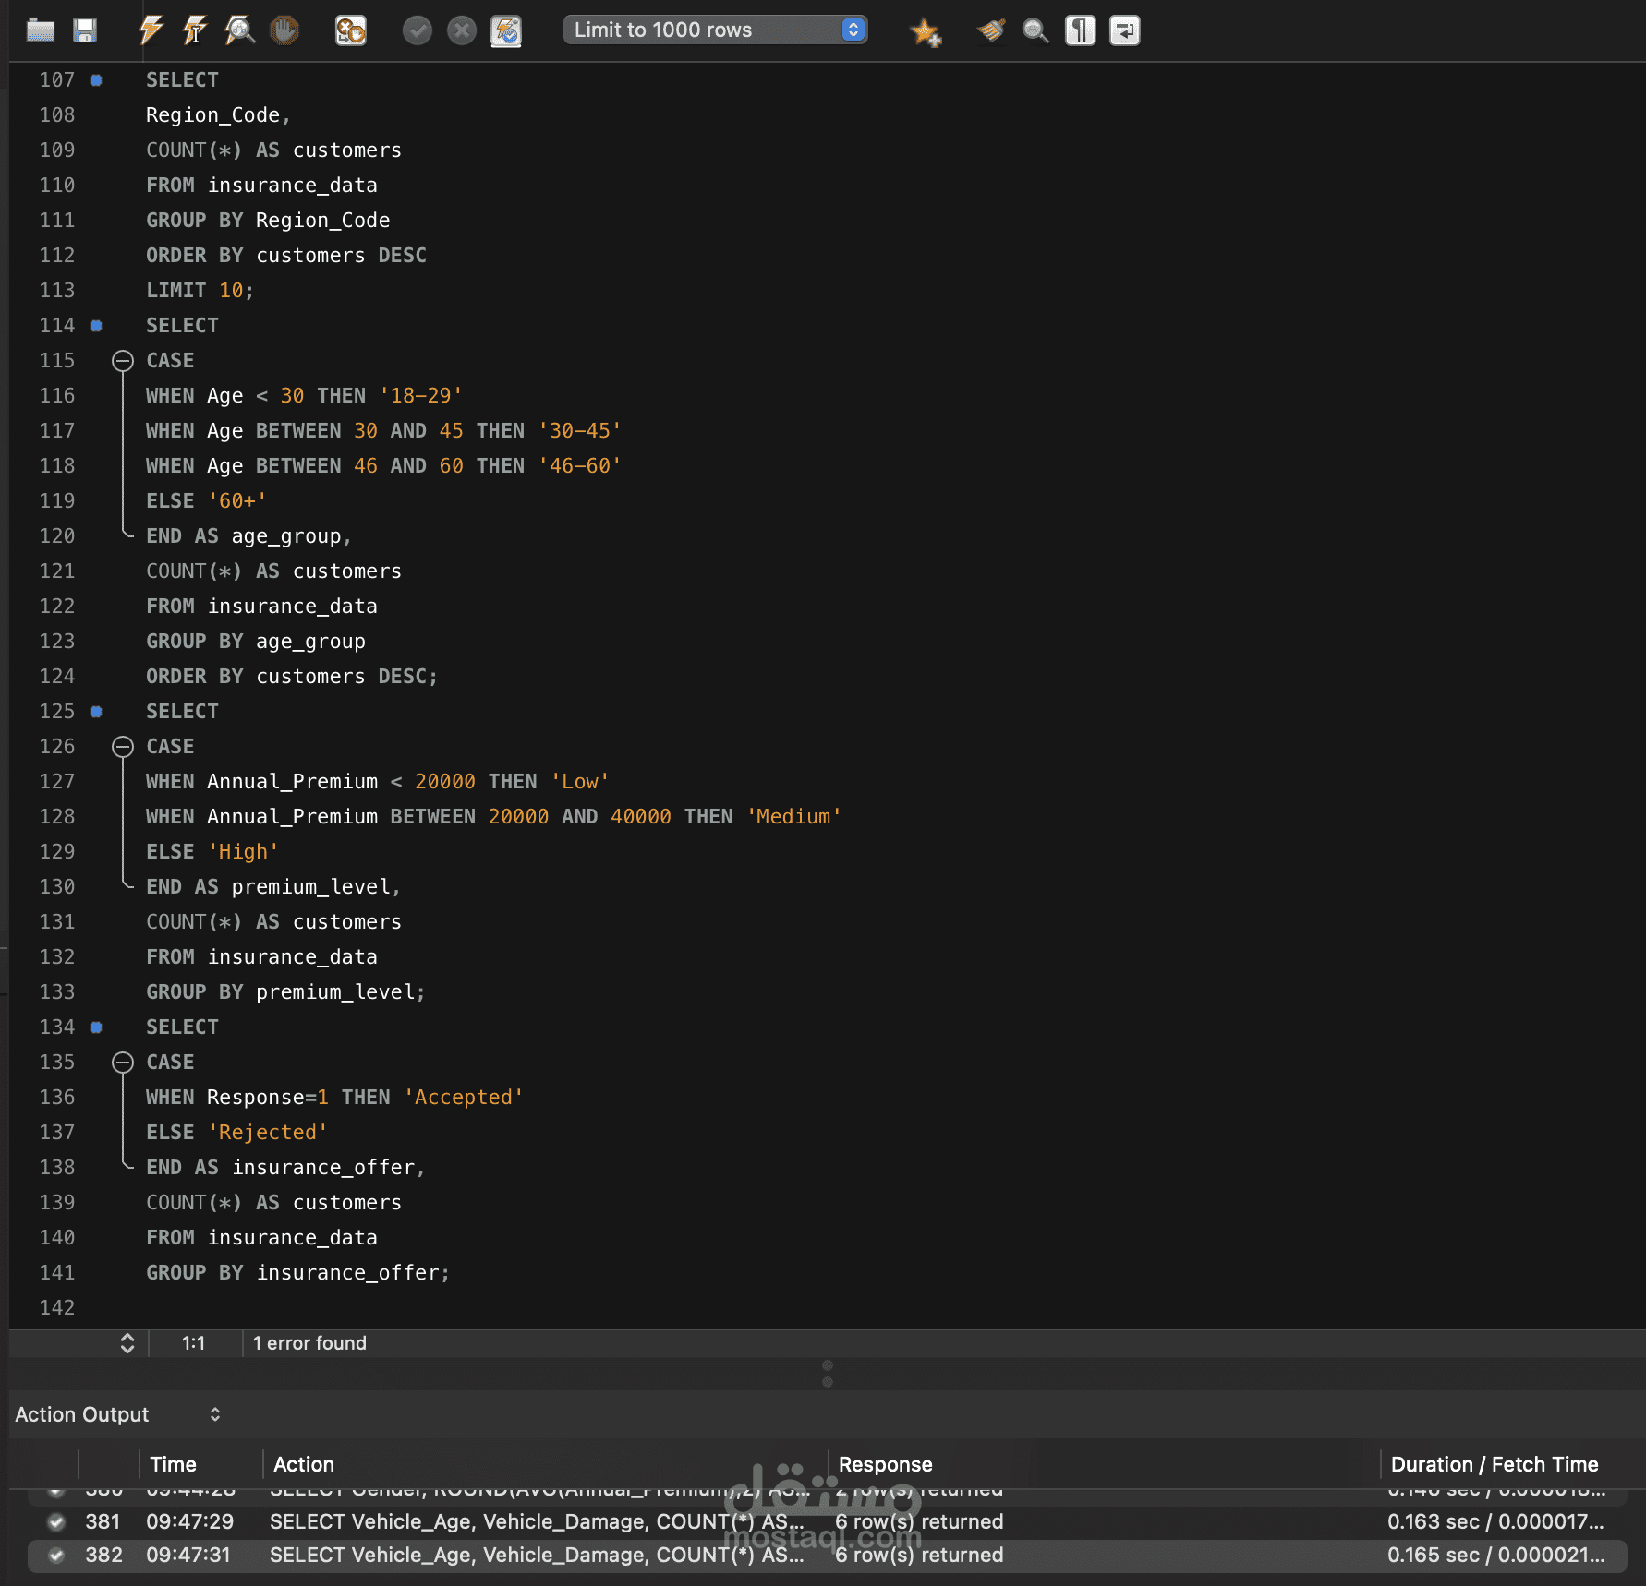1646x1586 pixels.
Task: Click the panel splitter grip dots
Action: tap(828, 1374)
